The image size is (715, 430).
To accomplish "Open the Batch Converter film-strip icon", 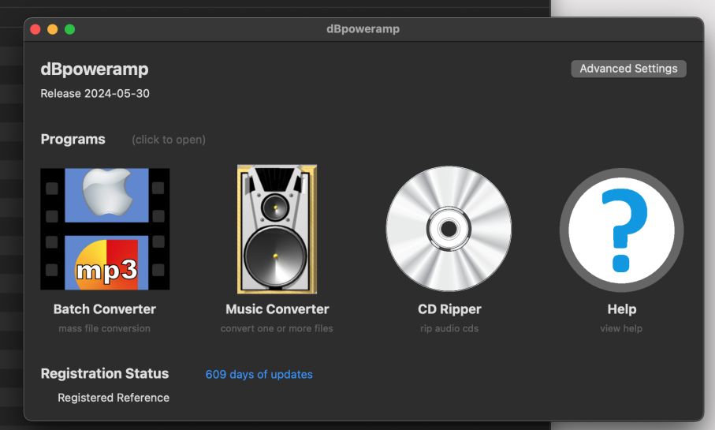I will [105, 229].
